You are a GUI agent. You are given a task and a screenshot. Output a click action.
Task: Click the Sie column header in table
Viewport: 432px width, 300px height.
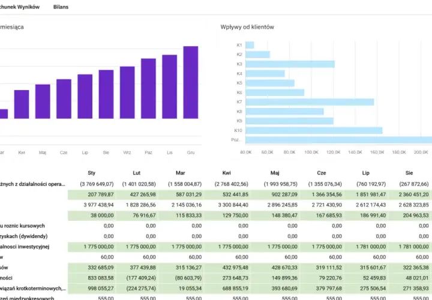[x=409, y=173]
